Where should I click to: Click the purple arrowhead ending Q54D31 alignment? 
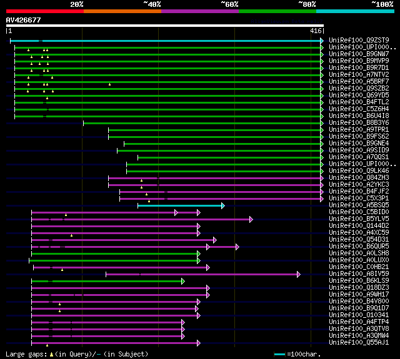pyautogui.click(x=215, y=240)
